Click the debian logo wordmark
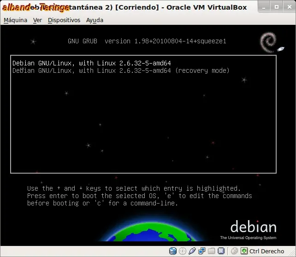This screenshot has height=257, width=296. coord(253,227)
